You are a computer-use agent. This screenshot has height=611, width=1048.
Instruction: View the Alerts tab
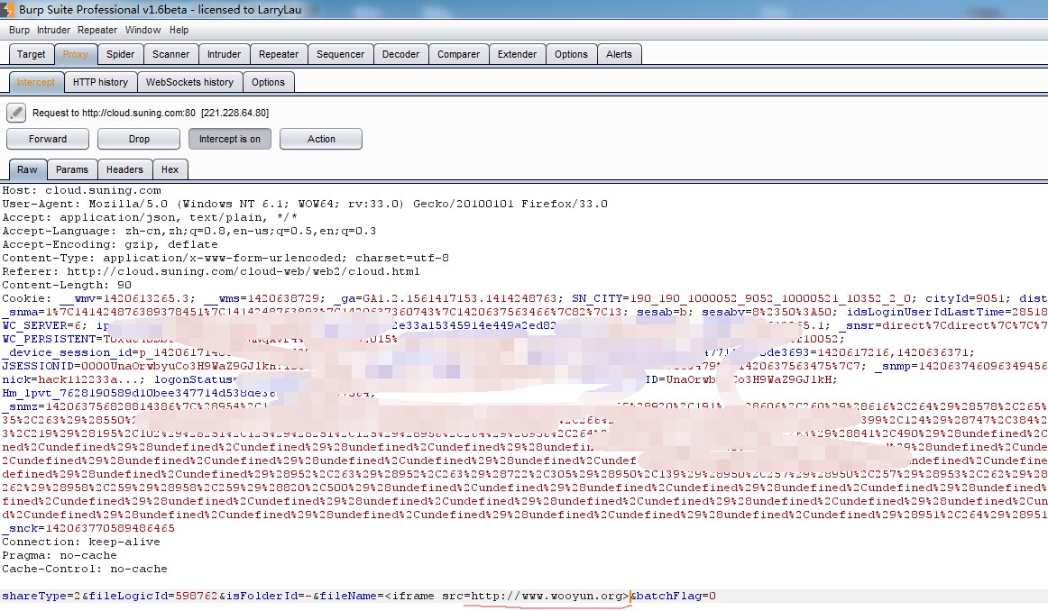tap(619, 54)
